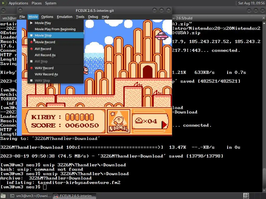Choose Movie Play from the menu

click(x=56, y=23)
